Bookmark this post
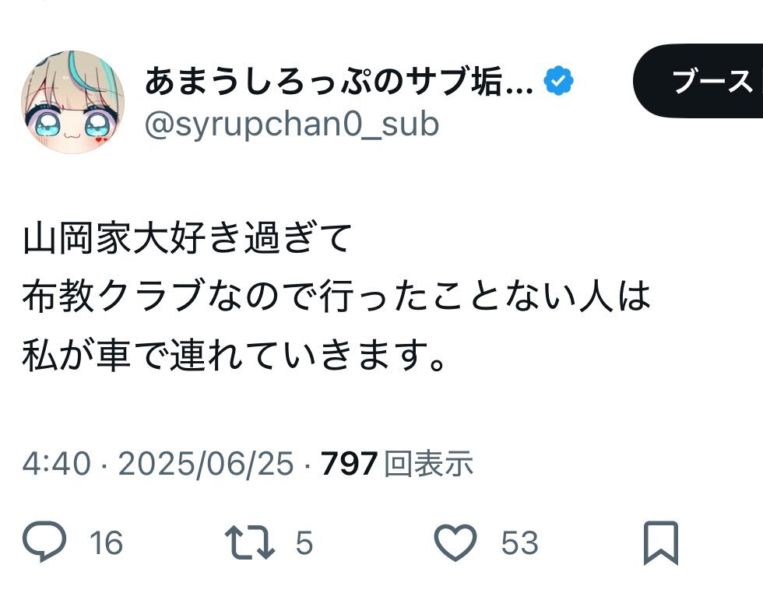 click(x=660, y=543)
